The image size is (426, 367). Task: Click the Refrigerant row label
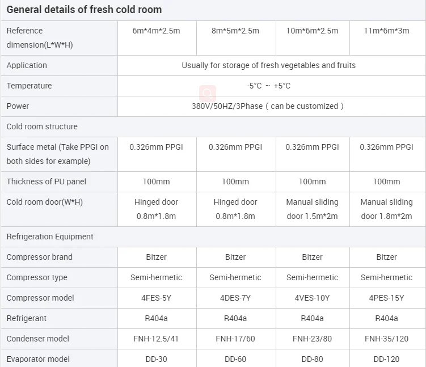[27, 318]
